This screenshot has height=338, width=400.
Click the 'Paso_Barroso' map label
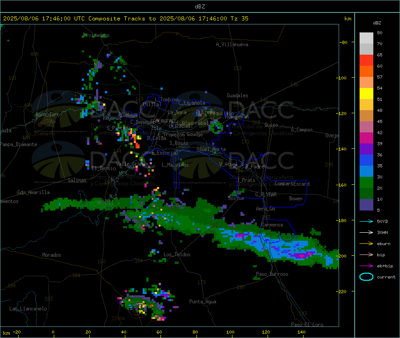272,274
